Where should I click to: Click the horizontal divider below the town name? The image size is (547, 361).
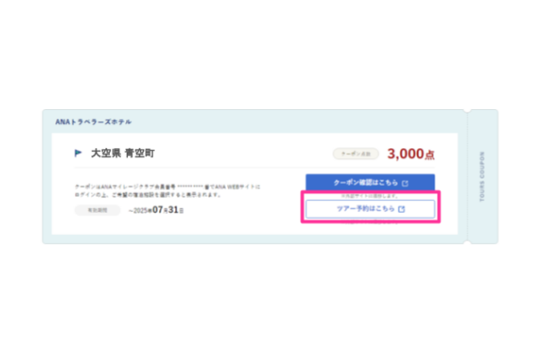[x=255, y=168]
